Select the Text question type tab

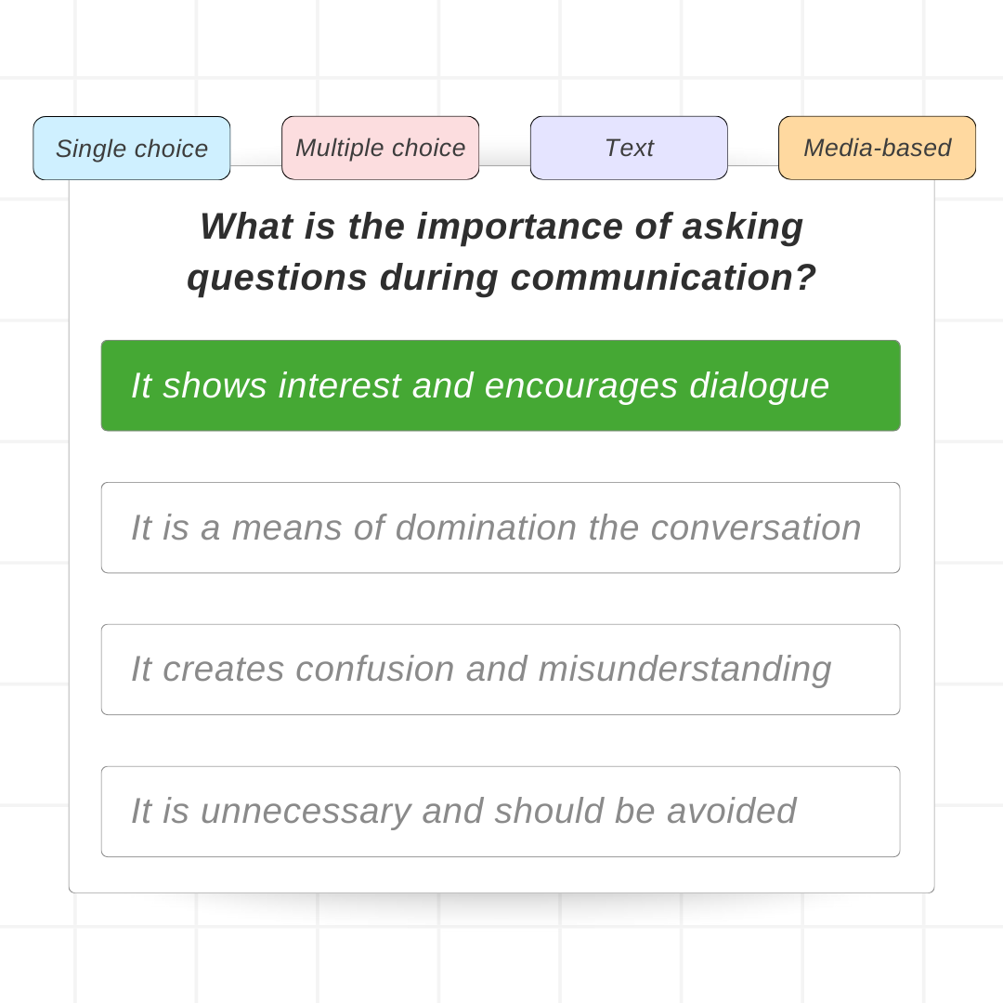pos(629,149)
